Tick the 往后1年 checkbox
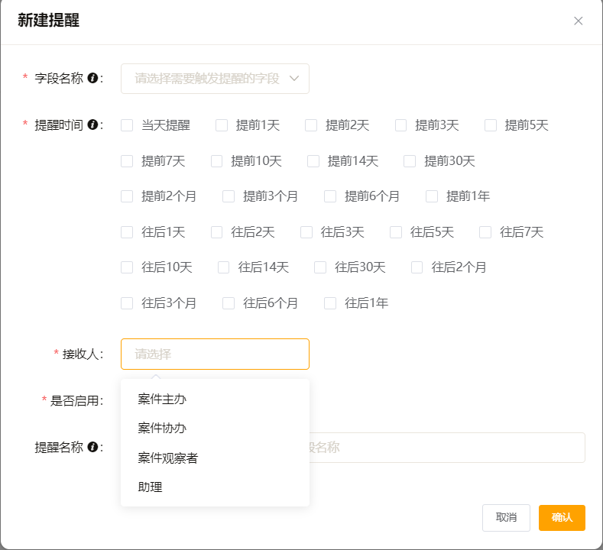The image size is (603, 550). point(330,303)
